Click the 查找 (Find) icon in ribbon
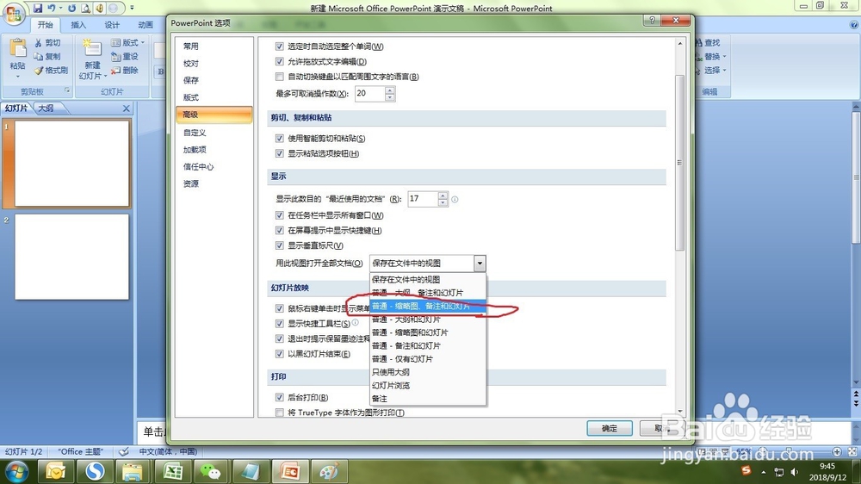The height and width of the screenshot is (484, 861). coord(699,43)
